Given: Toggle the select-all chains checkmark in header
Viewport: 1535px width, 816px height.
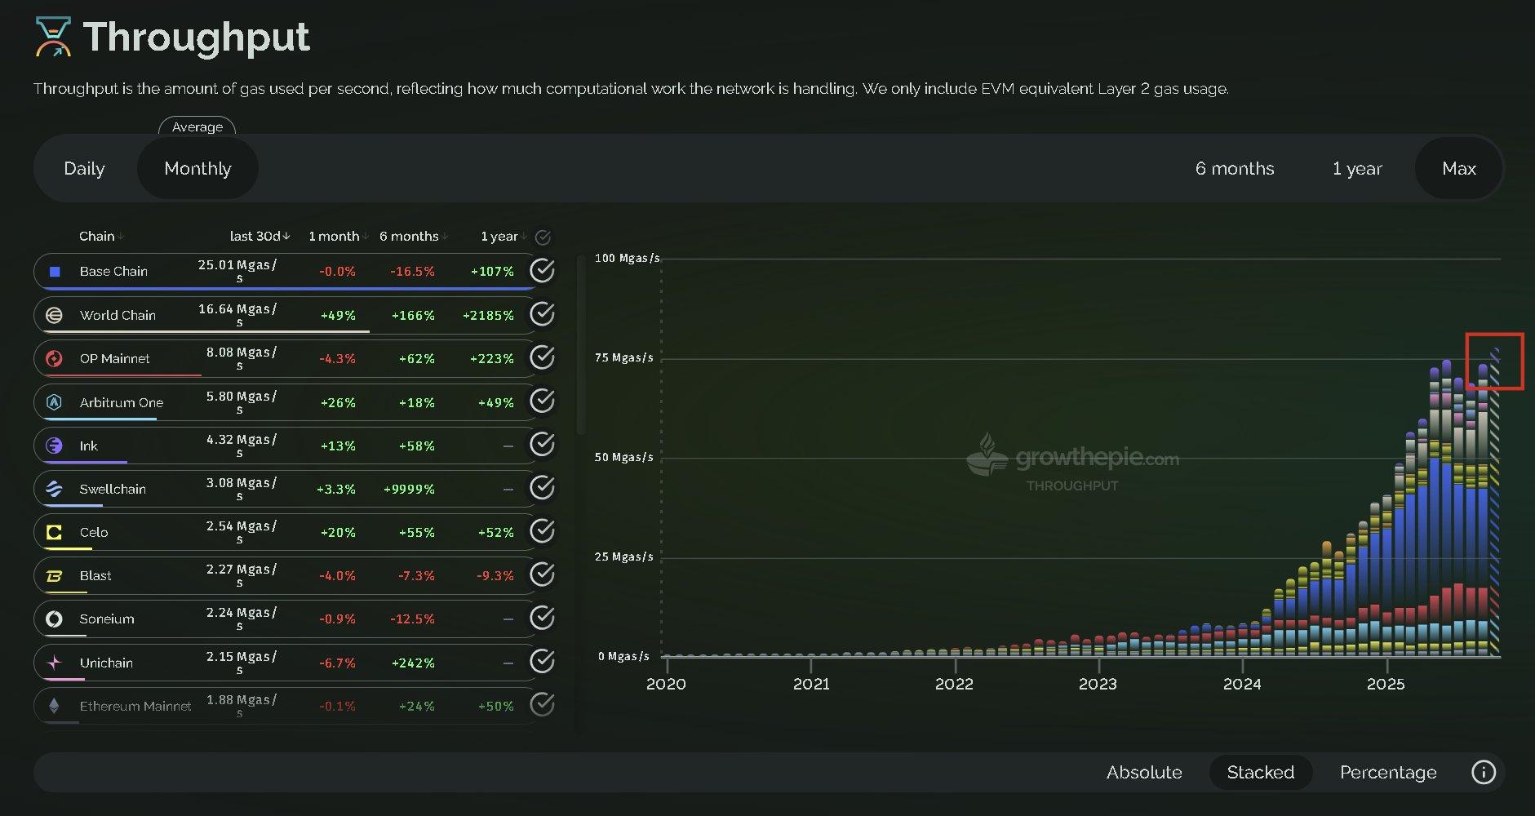Looking at the screenshot, I should coord(543,237).
